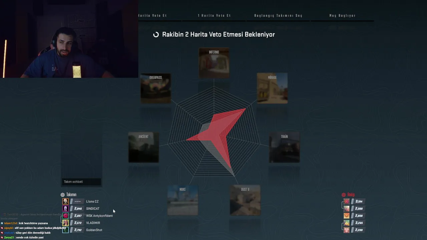
Task: Click the '1 Harita Veto Et' step
Action: (214, 16)
